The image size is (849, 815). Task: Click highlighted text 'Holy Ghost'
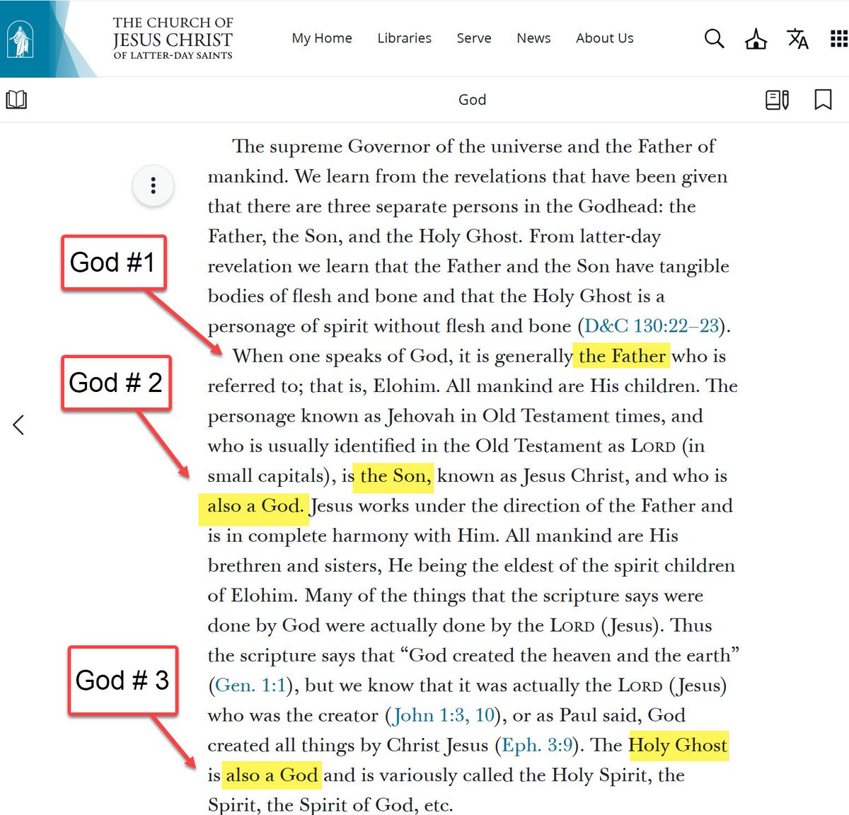click(x=678, y=745)
